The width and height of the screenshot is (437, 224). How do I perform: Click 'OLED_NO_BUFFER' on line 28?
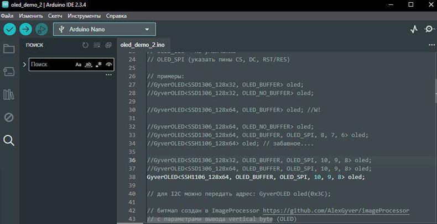coord(266,93)
